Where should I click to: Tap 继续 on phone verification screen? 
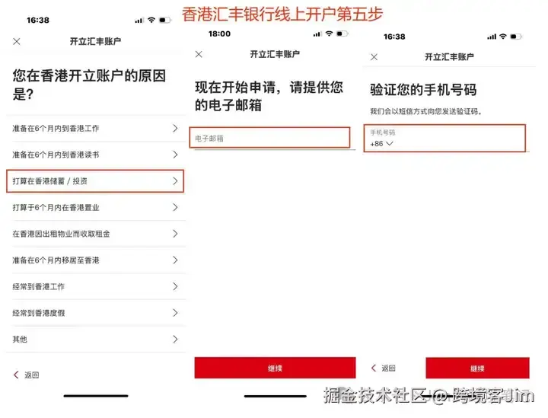click(x=477, y=368)
